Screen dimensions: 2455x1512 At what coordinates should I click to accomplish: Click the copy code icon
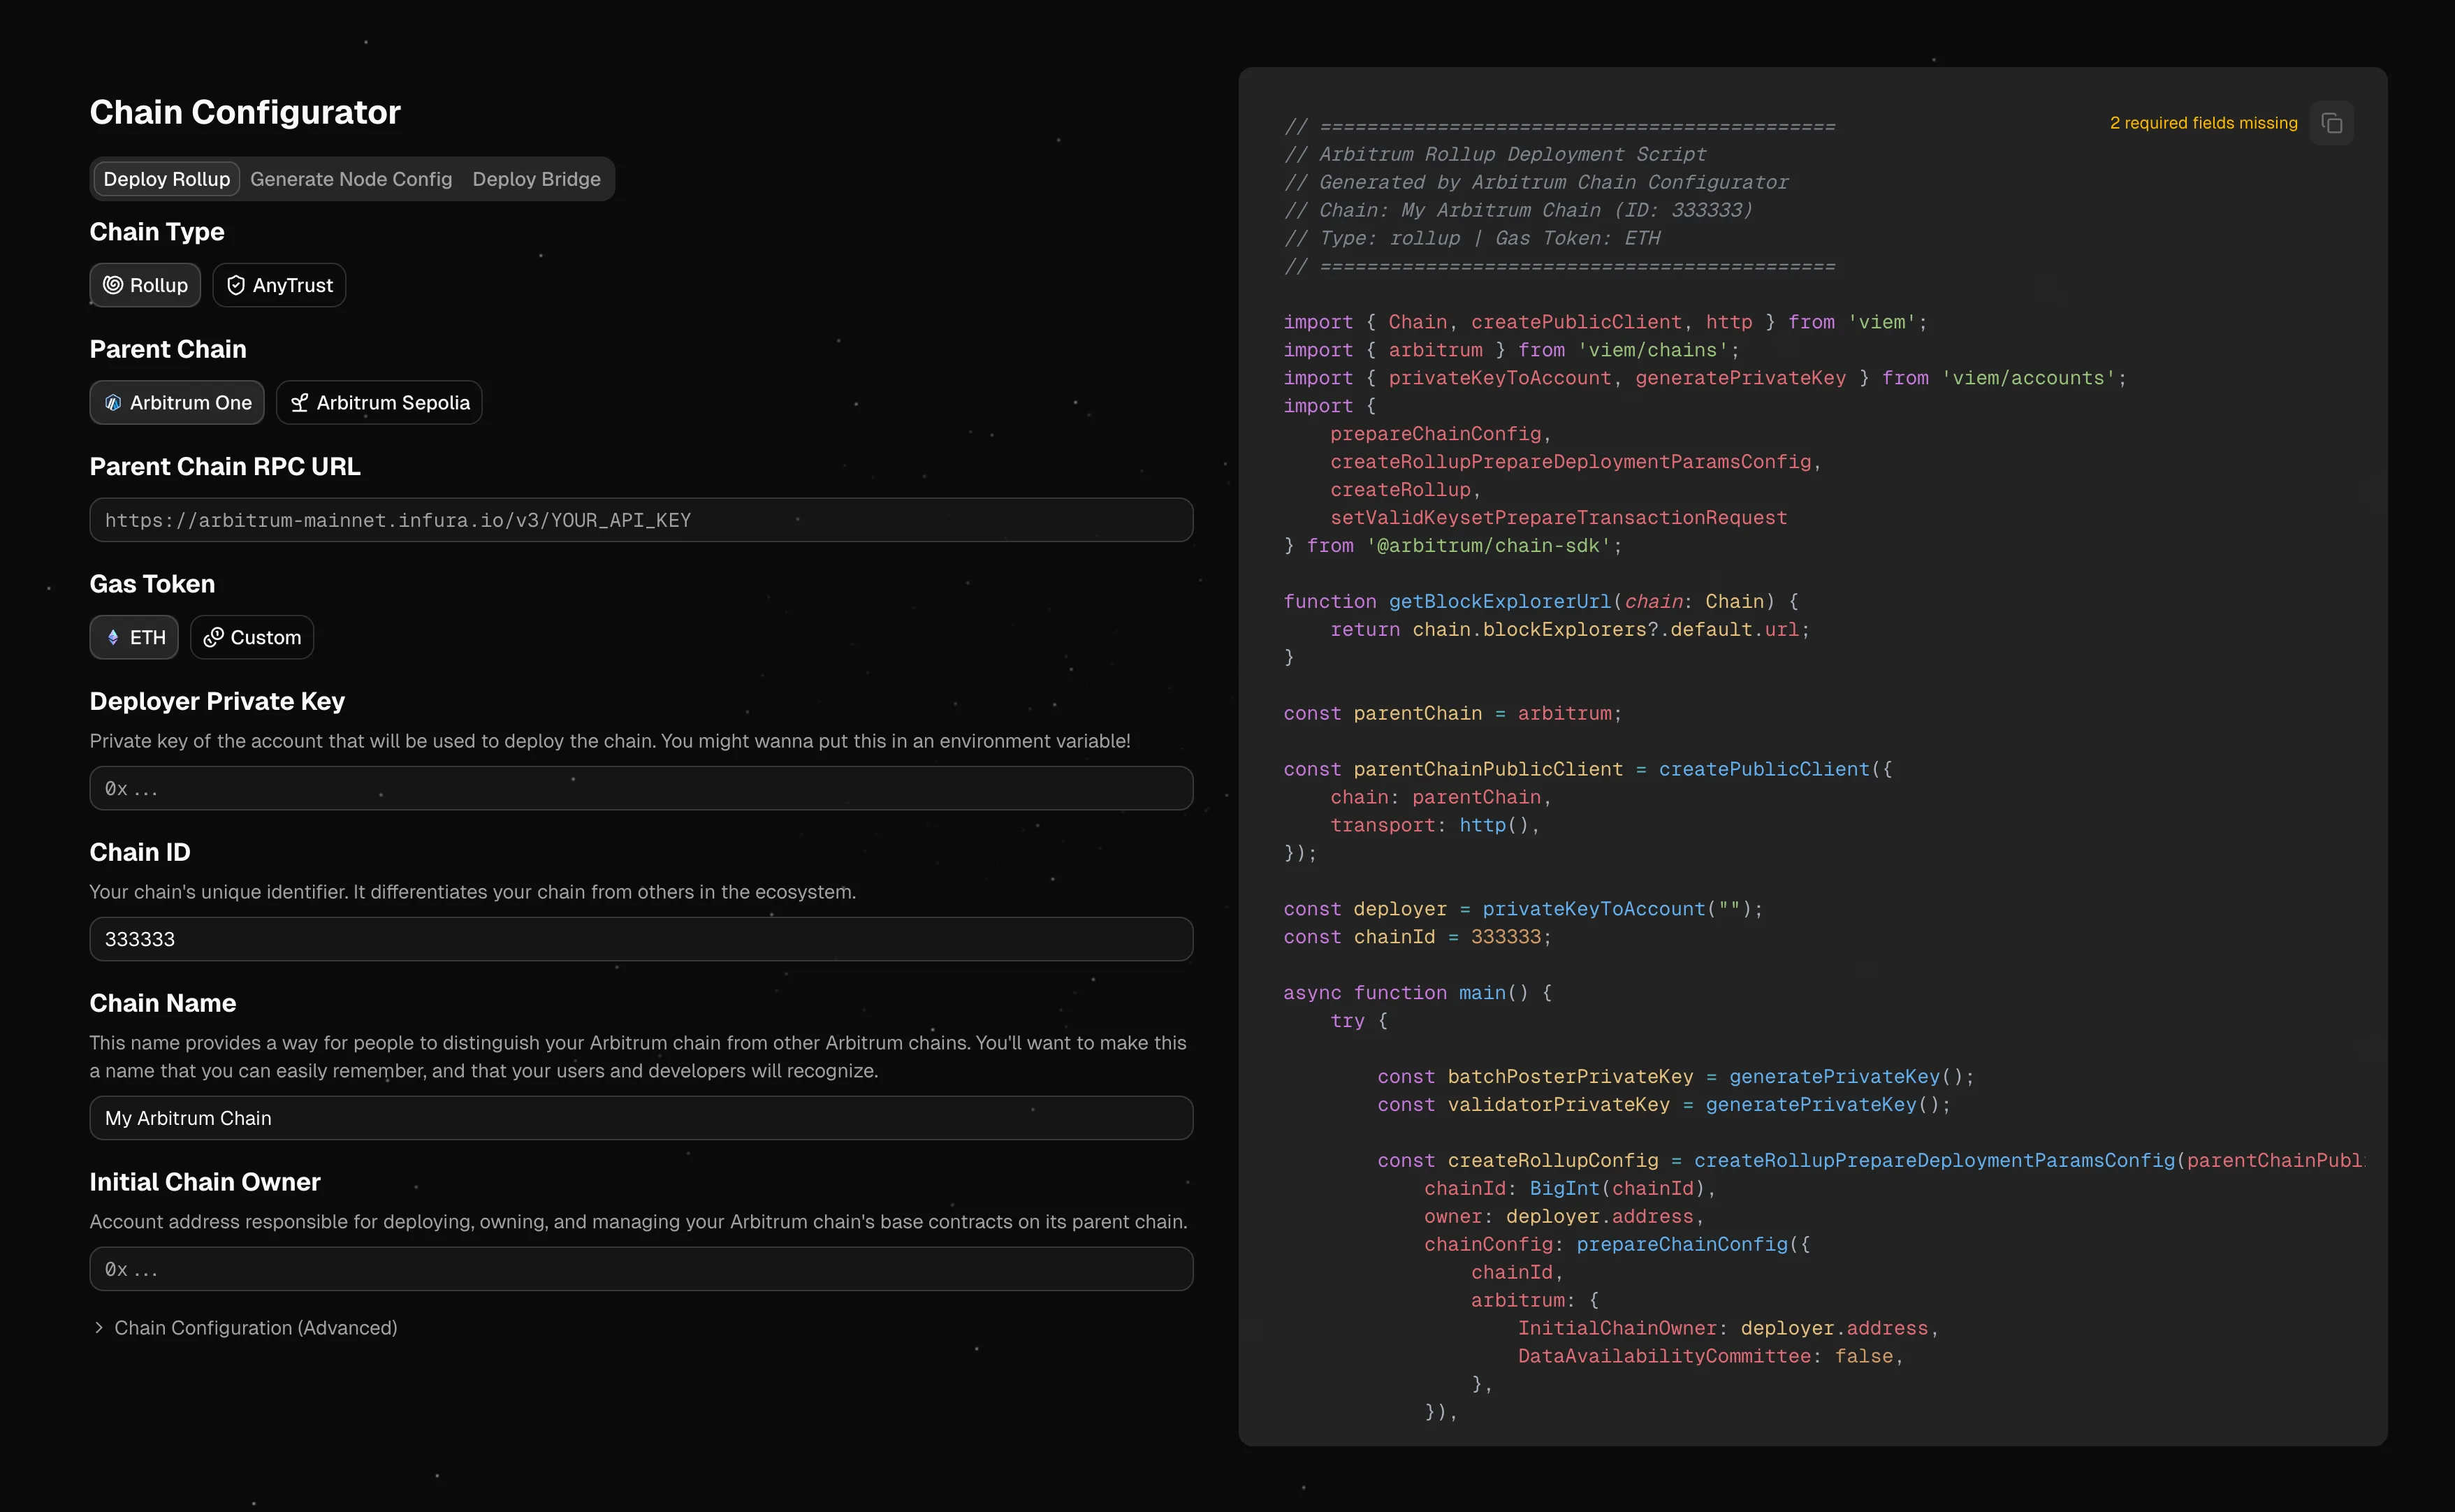(2331, 123)
